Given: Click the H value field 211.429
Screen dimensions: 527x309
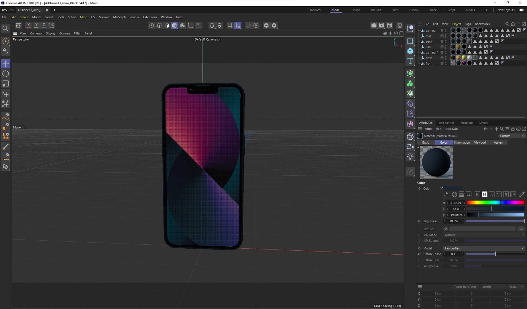Looking at the screenshot, I should pos(456,203).
